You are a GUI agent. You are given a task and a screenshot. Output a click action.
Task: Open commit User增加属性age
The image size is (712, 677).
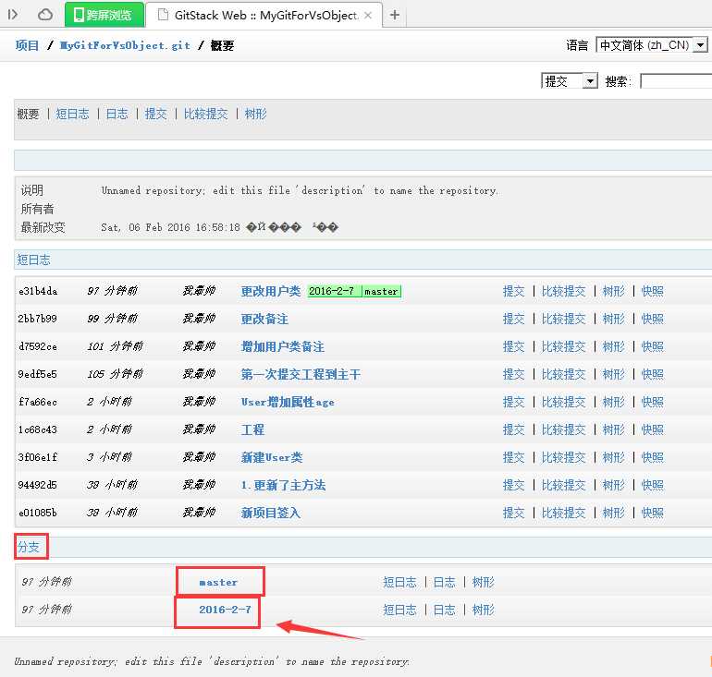coord(288,402)
